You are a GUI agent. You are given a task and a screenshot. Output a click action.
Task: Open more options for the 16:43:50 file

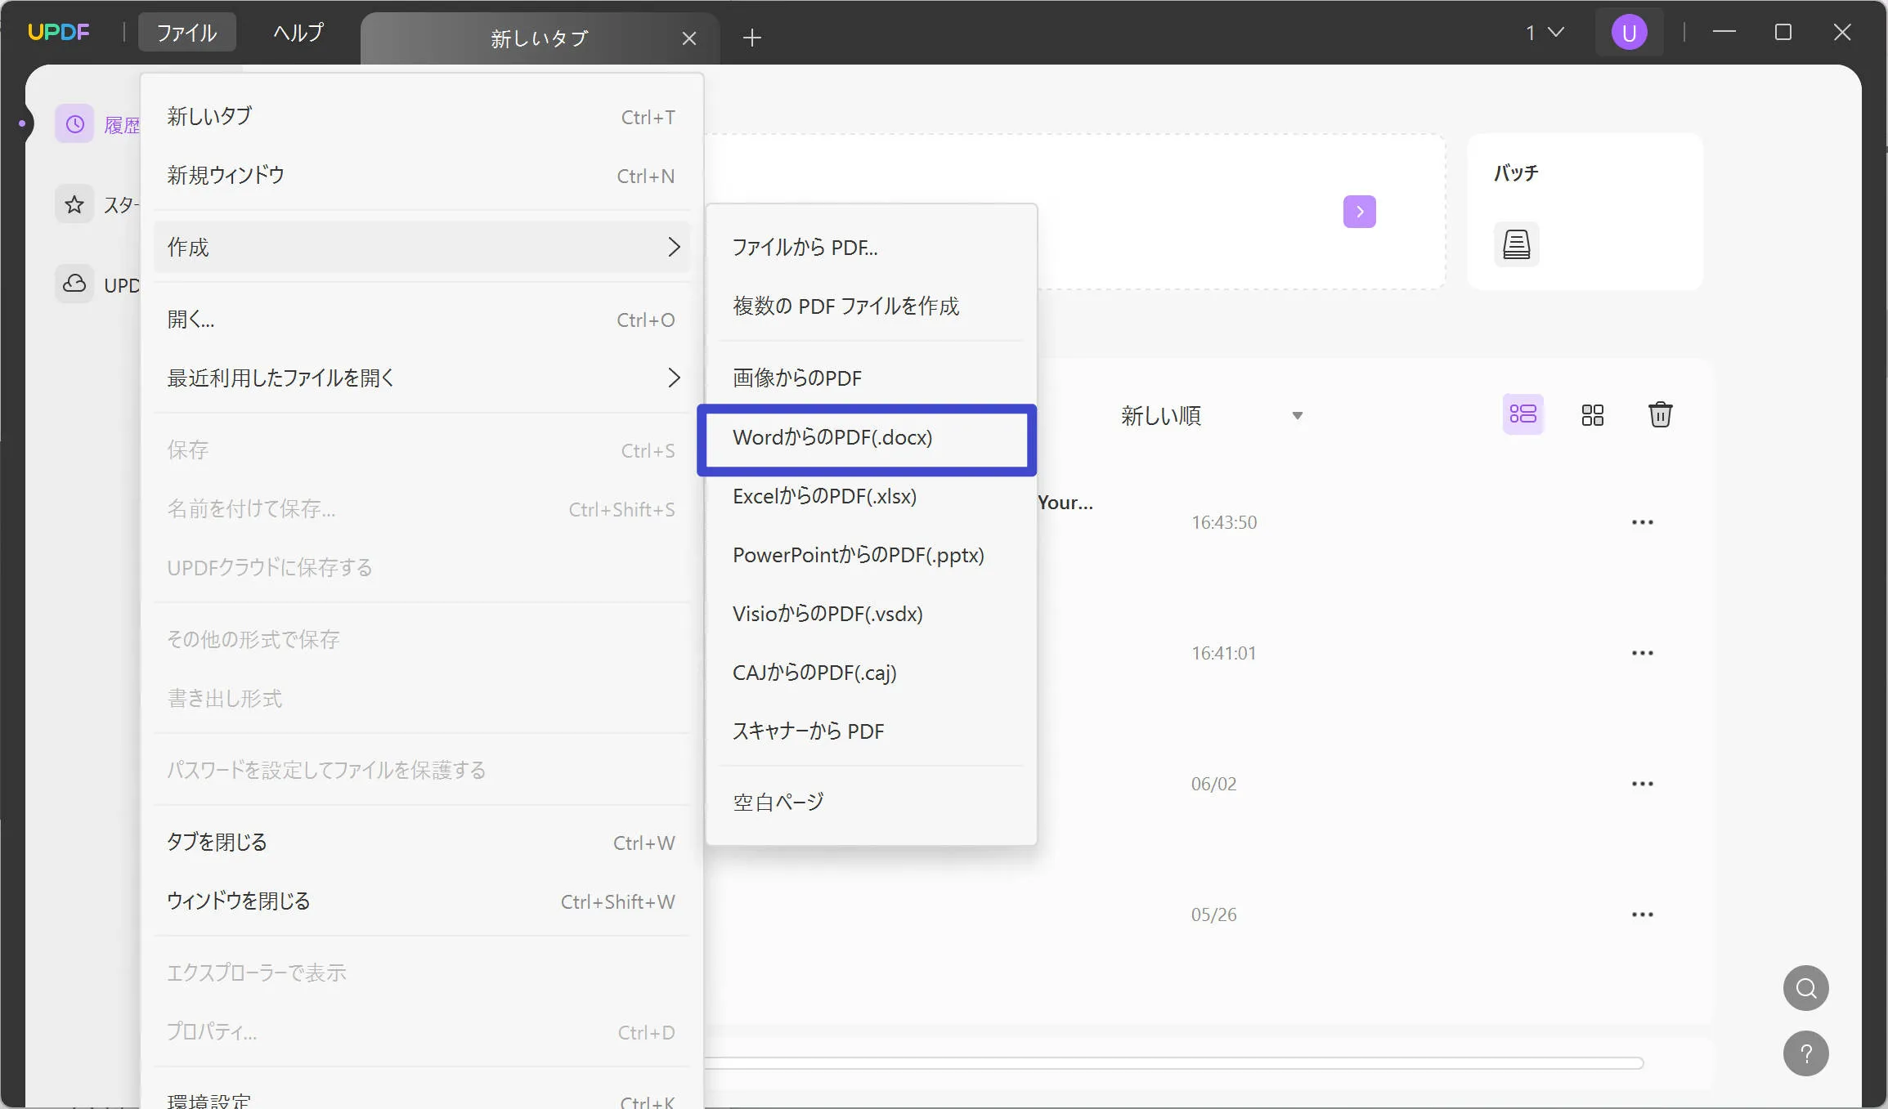tap(1642, 522)
